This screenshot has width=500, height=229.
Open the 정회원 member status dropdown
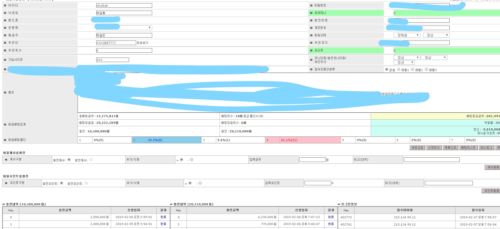click(x=407, y=35)
